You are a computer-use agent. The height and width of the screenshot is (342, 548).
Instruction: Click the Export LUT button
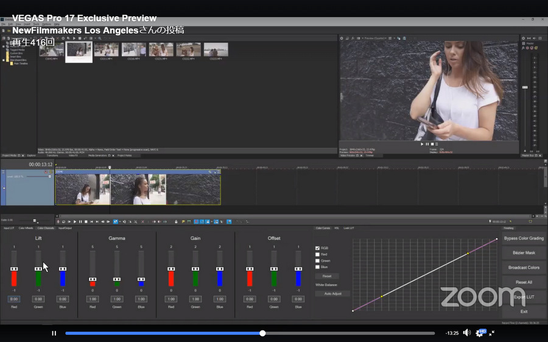pyautogui.click(x=524, y=297)
